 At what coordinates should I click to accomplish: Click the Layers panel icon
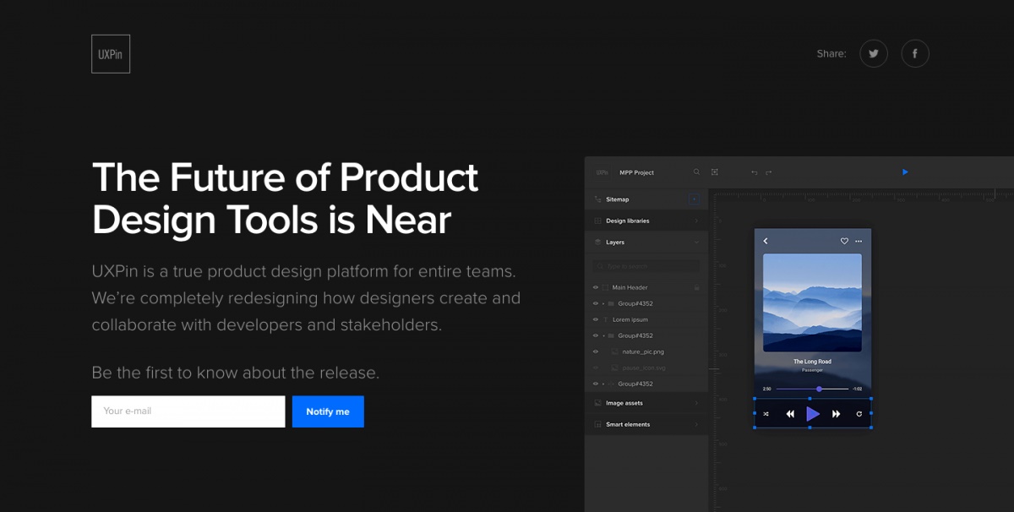[x=597, y=242]
